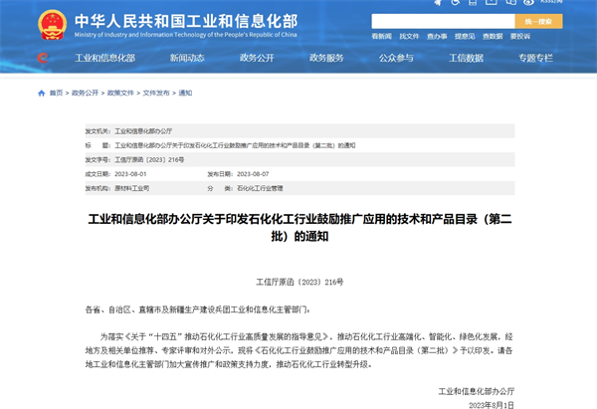Click the 看新闻 quick link
The image size is (597, 409).
pos(381,36)
